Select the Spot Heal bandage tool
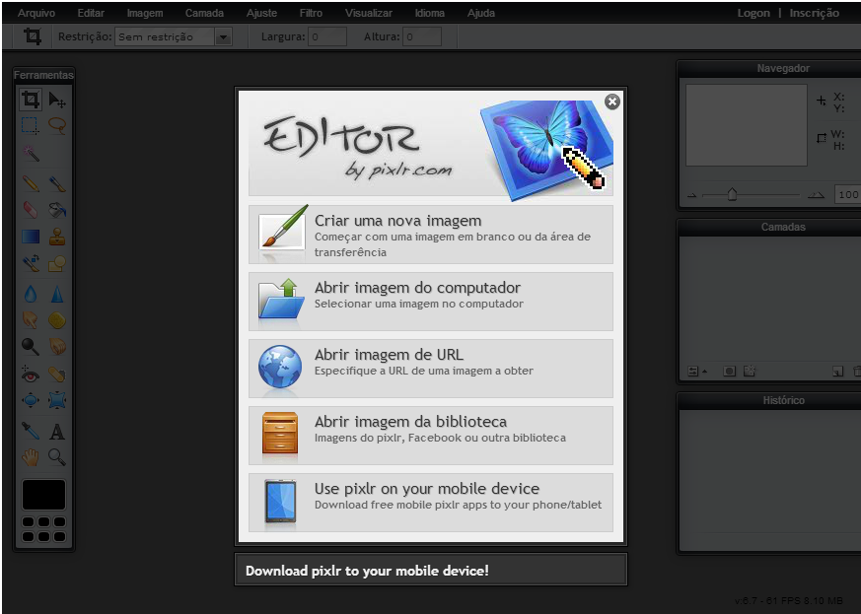Viewport: 861px width, 614px height. (57, 374)
